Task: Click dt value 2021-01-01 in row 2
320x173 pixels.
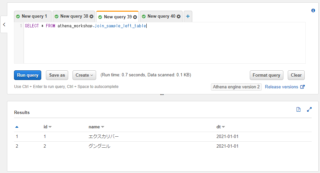Action: coord(227,146)
